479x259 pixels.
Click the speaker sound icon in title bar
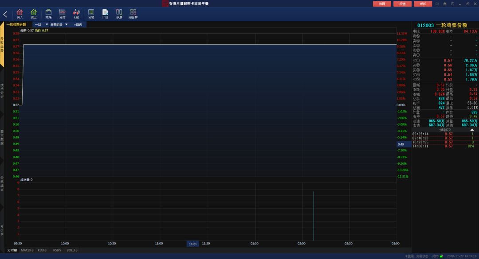437,4
